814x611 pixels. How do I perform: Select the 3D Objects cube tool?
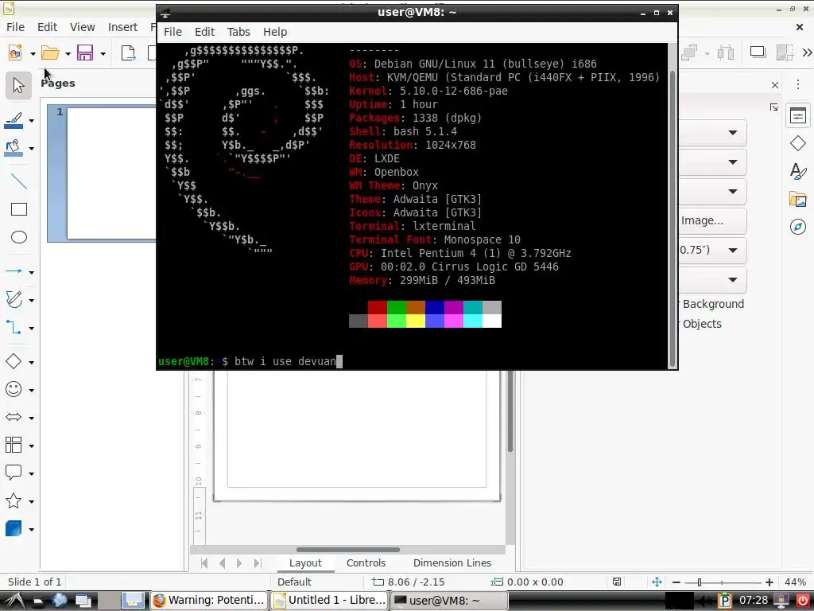(14, 529)
